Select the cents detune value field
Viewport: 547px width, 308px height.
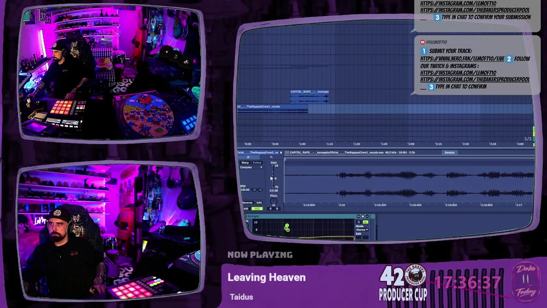click(x=277, y=209)
